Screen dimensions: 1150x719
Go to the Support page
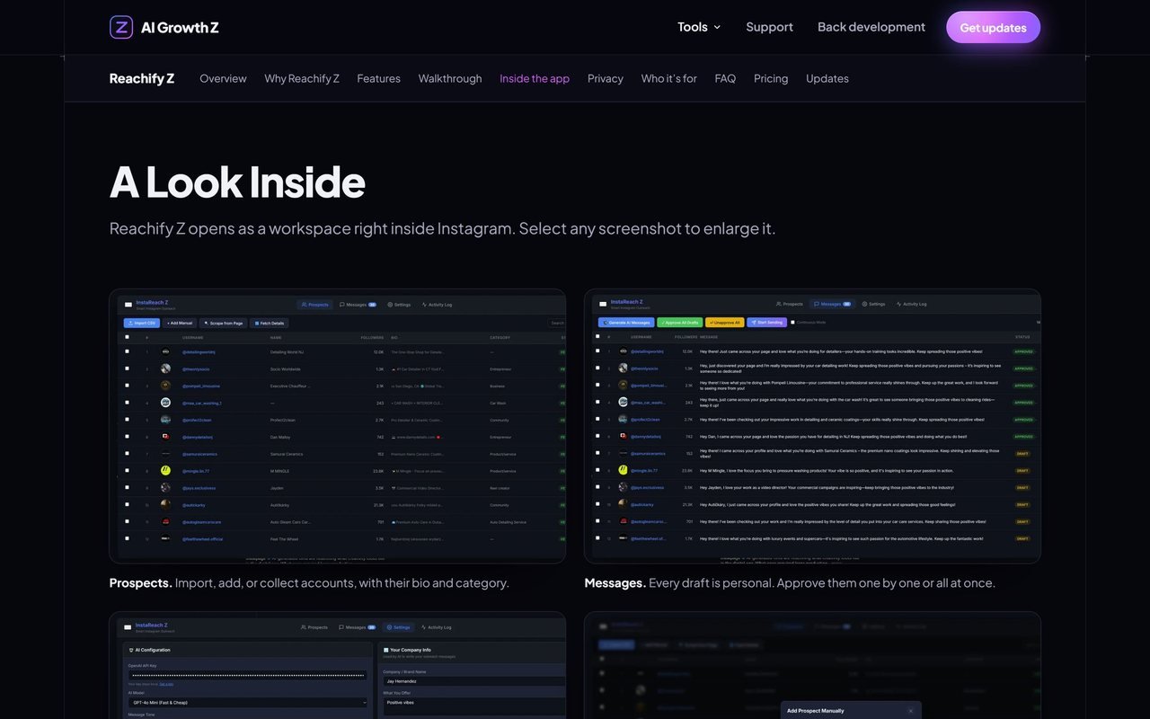pyautogui.click(x=769, y=27)
